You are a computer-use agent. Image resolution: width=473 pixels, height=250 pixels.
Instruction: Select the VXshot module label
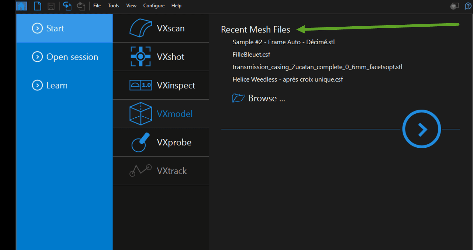[x=170, y=57]
